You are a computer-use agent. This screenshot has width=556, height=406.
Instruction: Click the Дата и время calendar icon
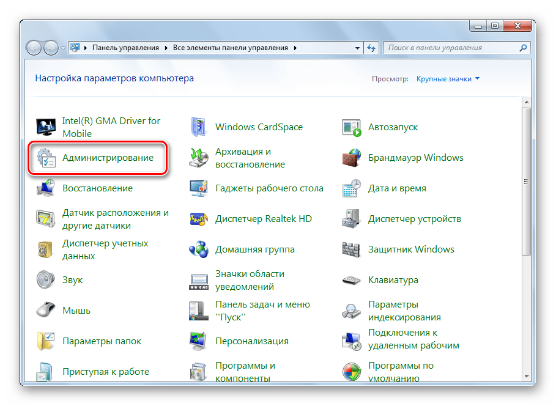click(x=352, y=189)
